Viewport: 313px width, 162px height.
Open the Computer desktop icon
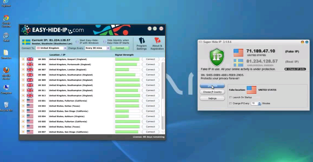[6, 89]
